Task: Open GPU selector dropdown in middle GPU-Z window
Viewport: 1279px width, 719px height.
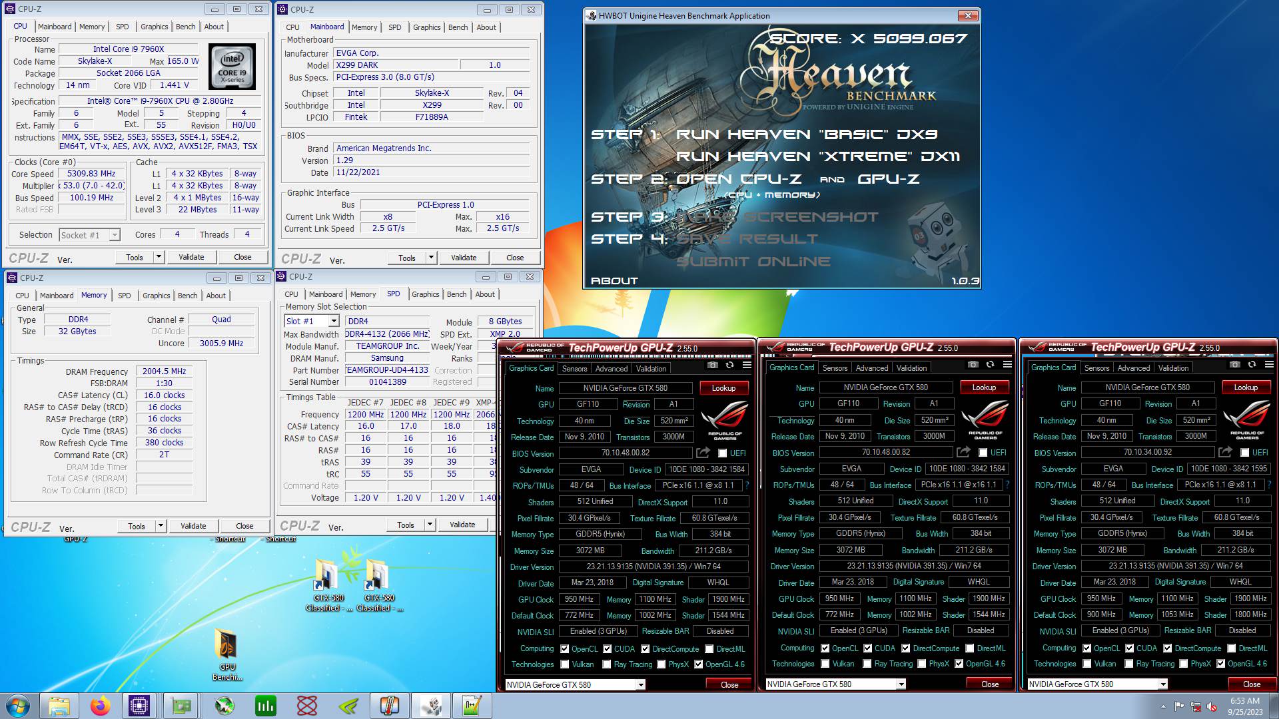Action: (x=901, y=684)
